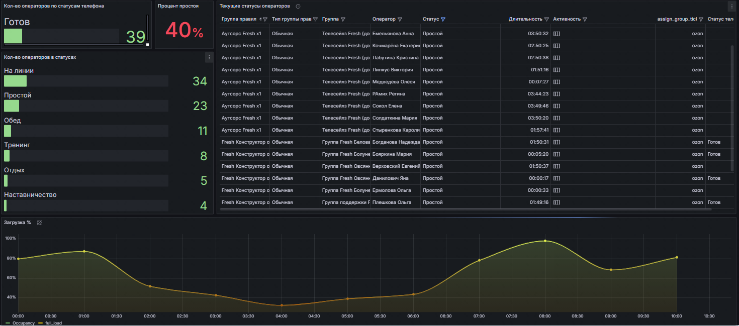This screenshot has width=739, height=326.
Task: Sort table by Длительность column header
Action: point(525,19)
